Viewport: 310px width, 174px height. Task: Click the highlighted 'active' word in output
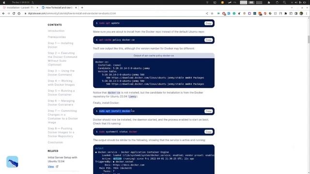coord(117,159)
